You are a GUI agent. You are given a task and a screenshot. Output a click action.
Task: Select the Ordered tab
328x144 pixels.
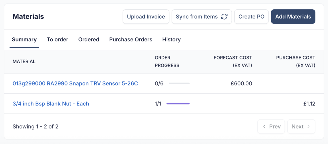point(89,39)
